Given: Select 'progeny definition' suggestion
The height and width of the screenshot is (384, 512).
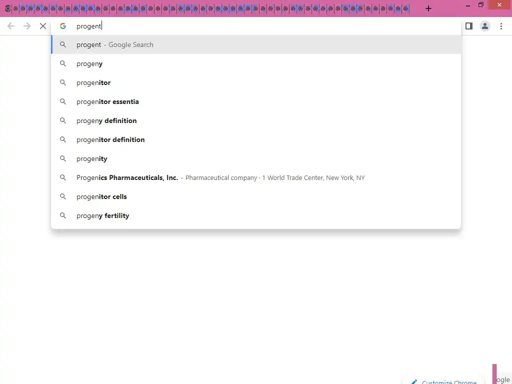Looking at the screenshot, I should (x=256, y=120).
